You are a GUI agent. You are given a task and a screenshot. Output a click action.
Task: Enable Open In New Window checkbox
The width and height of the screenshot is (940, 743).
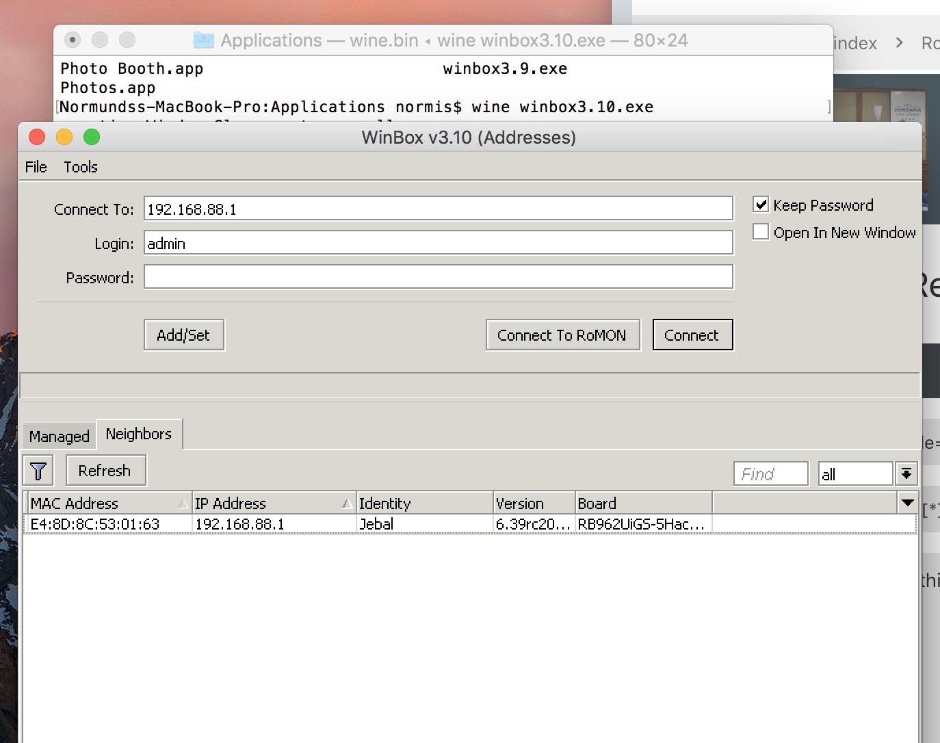click(761, 232)
